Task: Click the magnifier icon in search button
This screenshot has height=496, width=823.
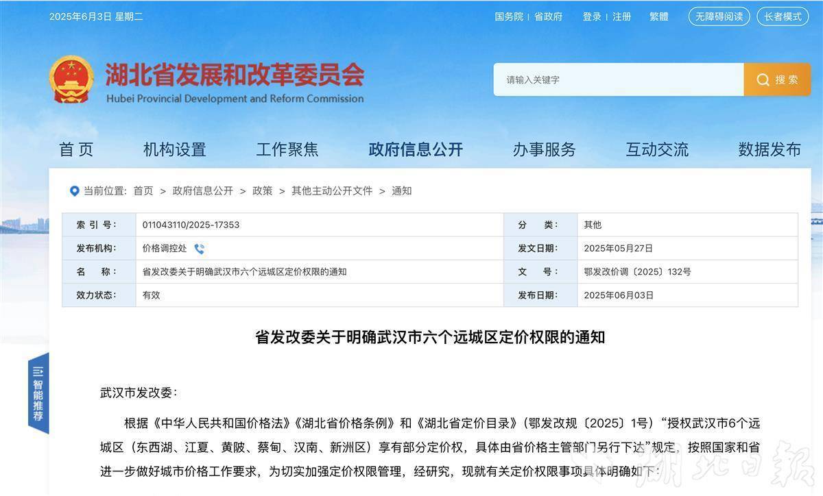Action: 763,80
